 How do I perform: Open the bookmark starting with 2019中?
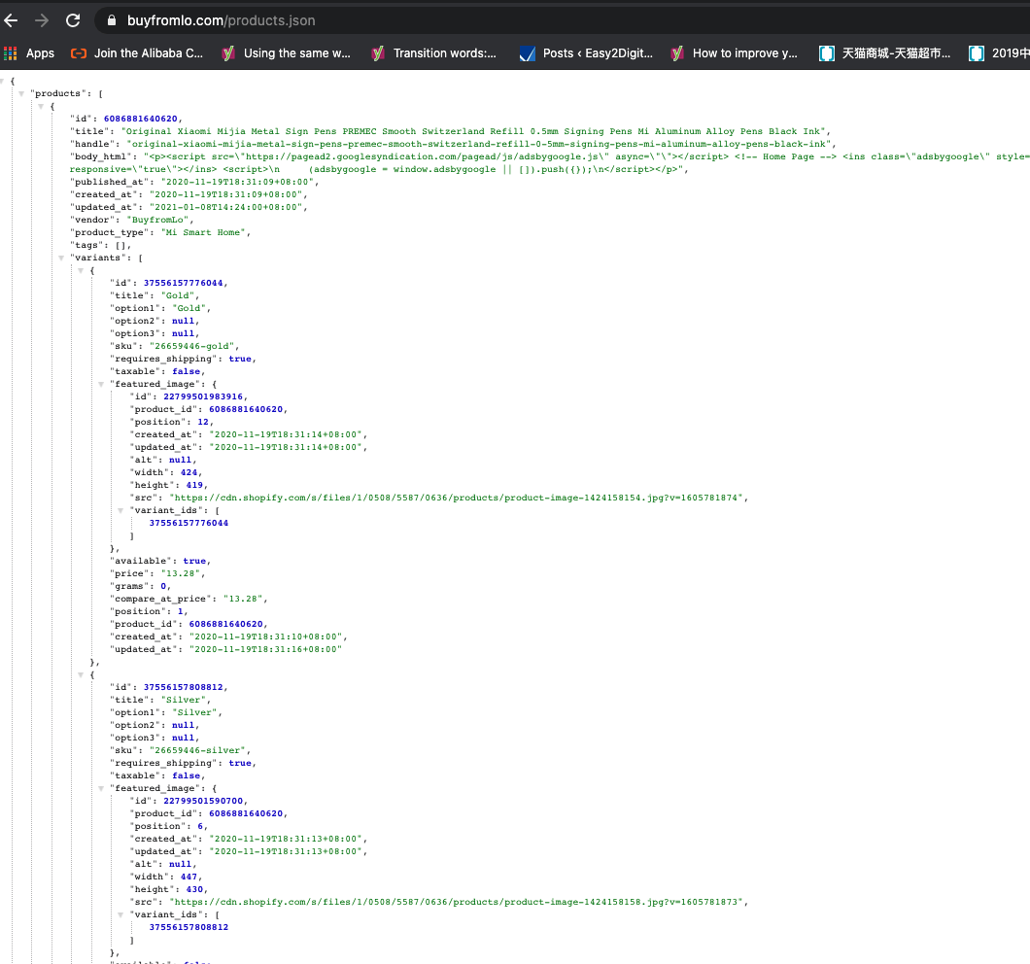(x=999, y=53)
